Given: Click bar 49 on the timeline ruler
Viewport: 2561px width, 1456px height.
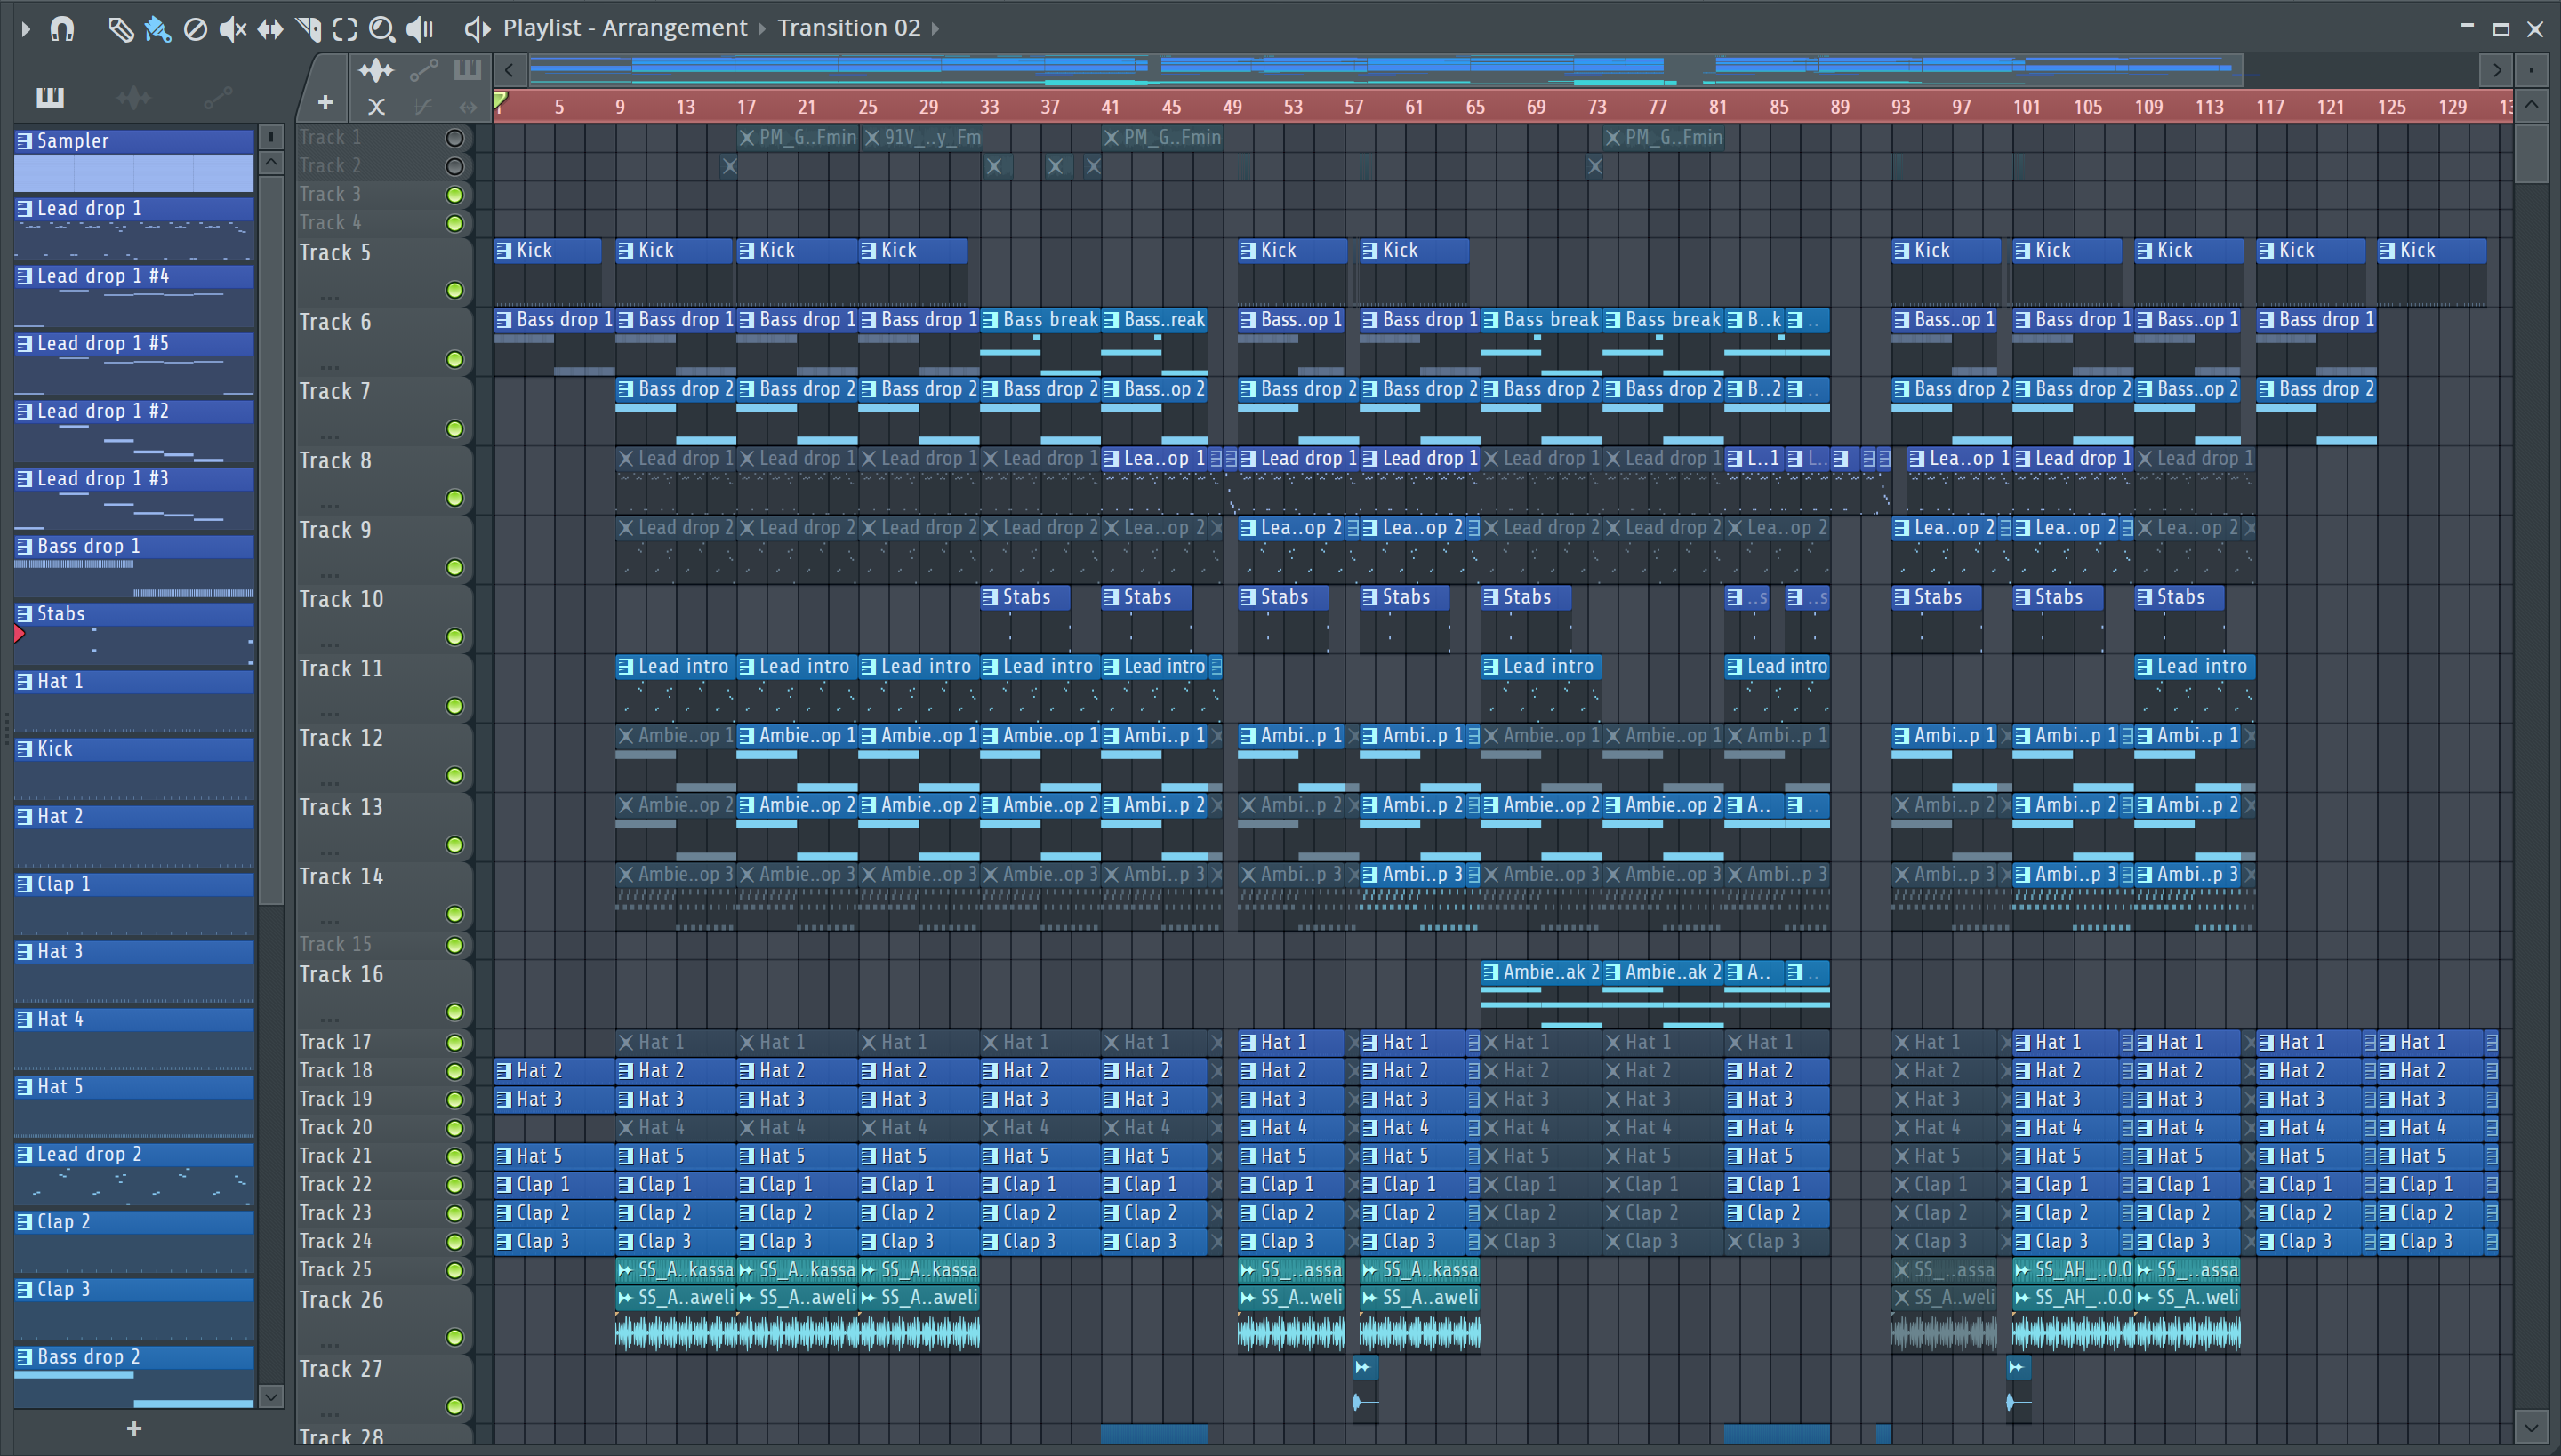Looking at the screenshot, I should click(x=1232, y=107).
